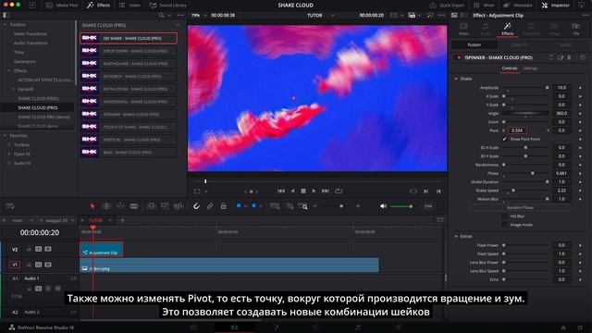Jump to last frame button
The width and height of the screenshot is (592, 333).
(x=326, y=191)
